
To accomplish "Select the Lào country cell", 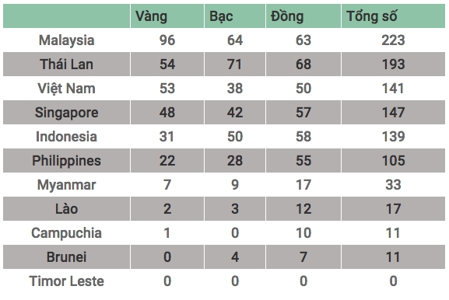I will (x=66, y=208).
